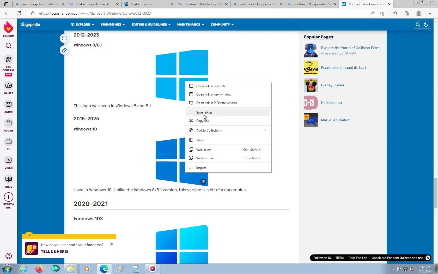Close the fandoms survey popup
This screenshot has height=274, width=438.
click(112, 244)
